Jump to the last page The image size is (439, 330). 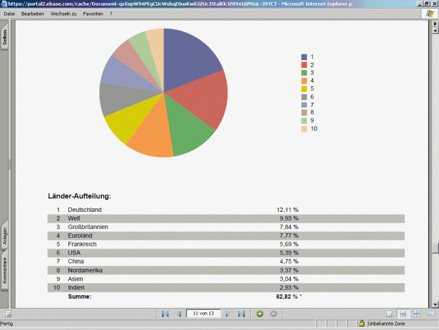241,314
